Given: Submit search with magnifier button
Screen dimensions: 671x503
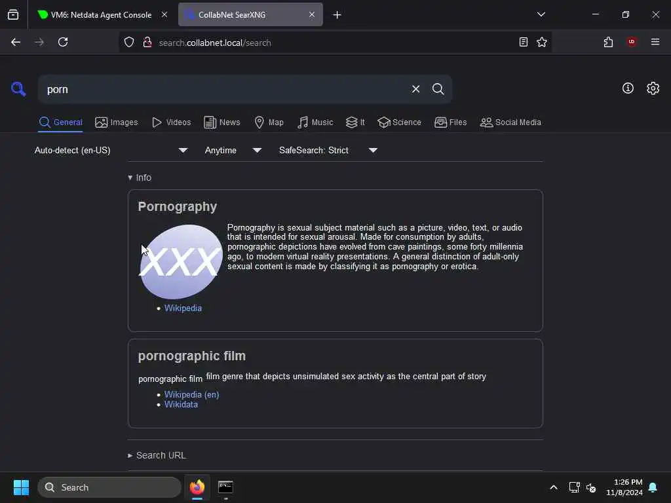Looking at the screenshot, I should 438,89.
